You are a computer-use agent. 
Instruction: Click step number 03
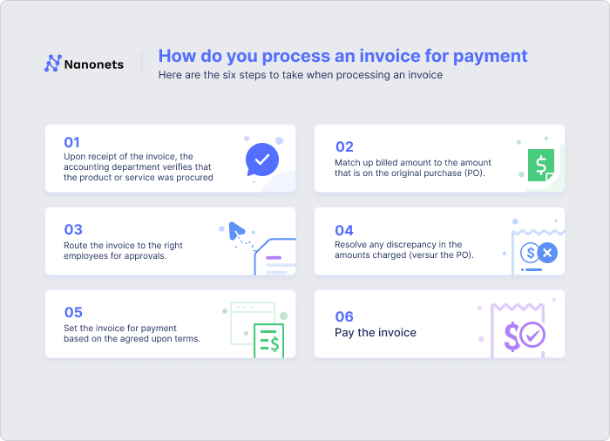click(73, 229)
